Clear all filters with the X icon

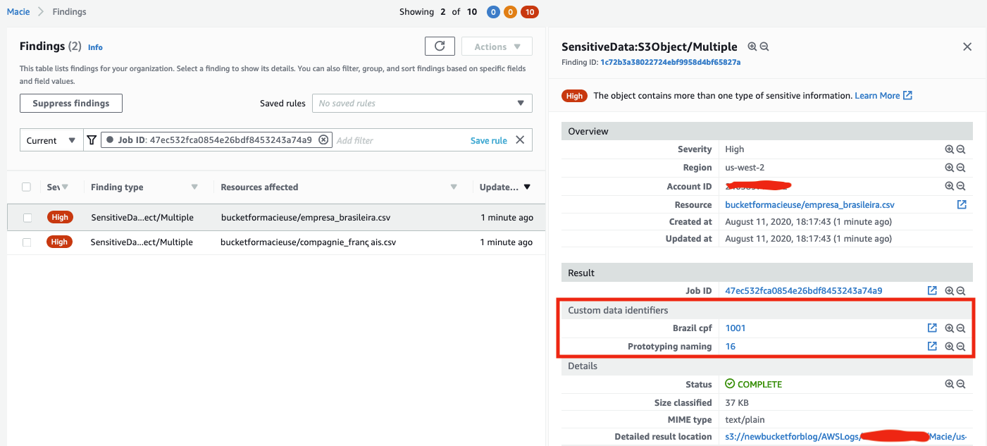click(x=520, y=140)
